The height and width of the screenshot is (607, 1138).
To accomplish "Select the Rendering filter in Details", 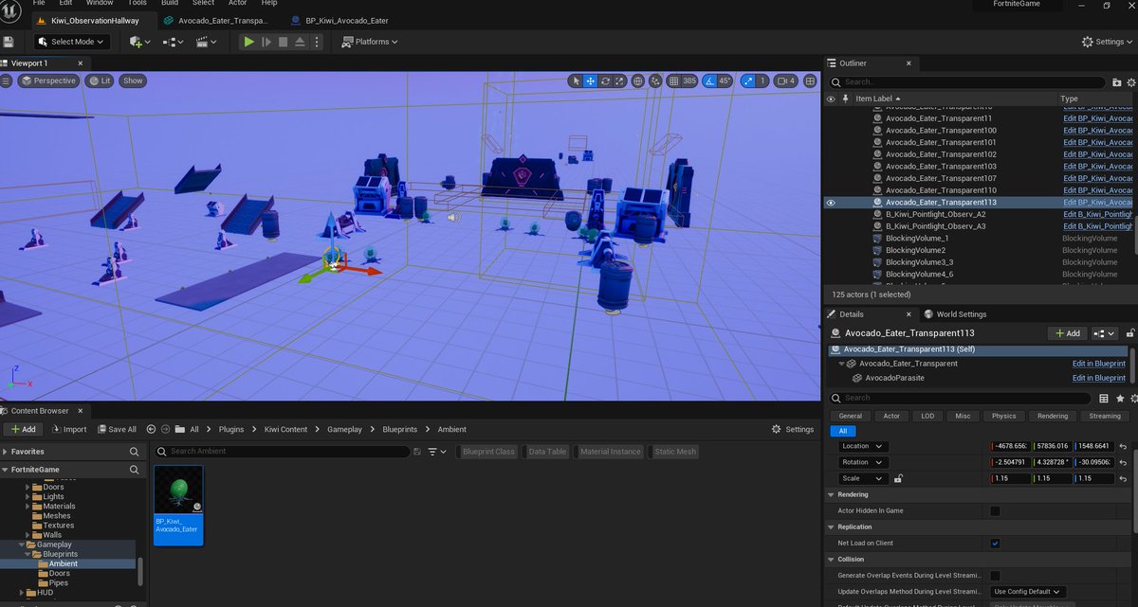I will 1053,416.
